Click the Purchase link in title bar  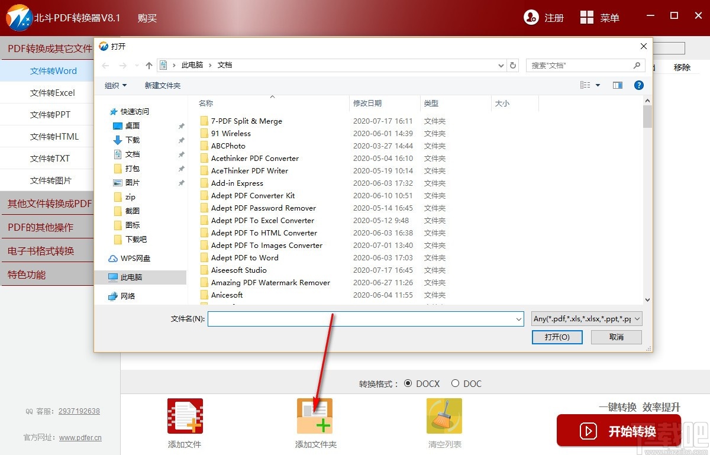click(x=147, y=18)
